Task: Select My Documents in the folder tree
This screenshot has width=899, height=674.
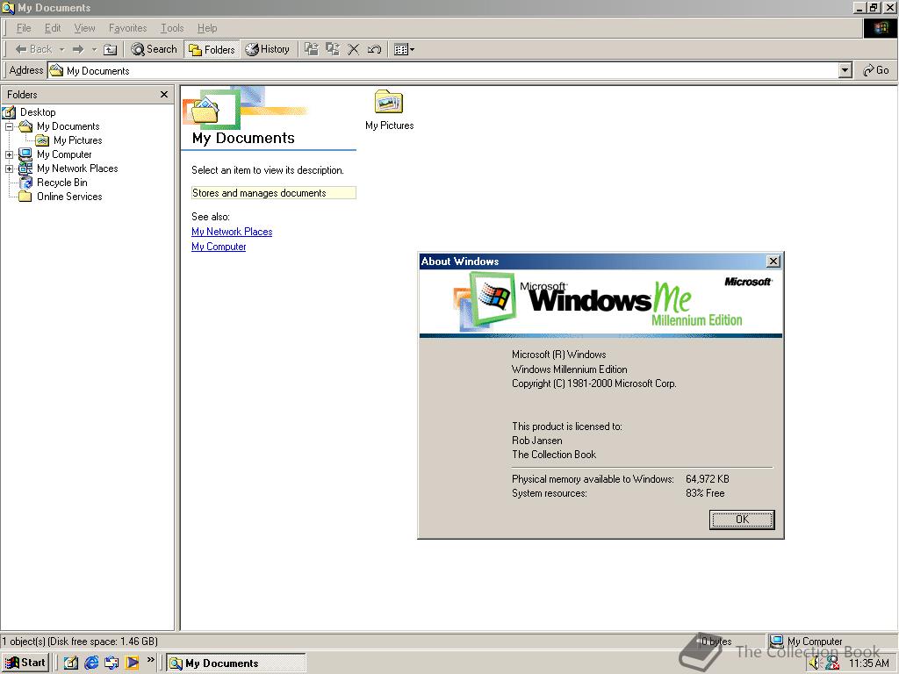Action: point(68,126)
